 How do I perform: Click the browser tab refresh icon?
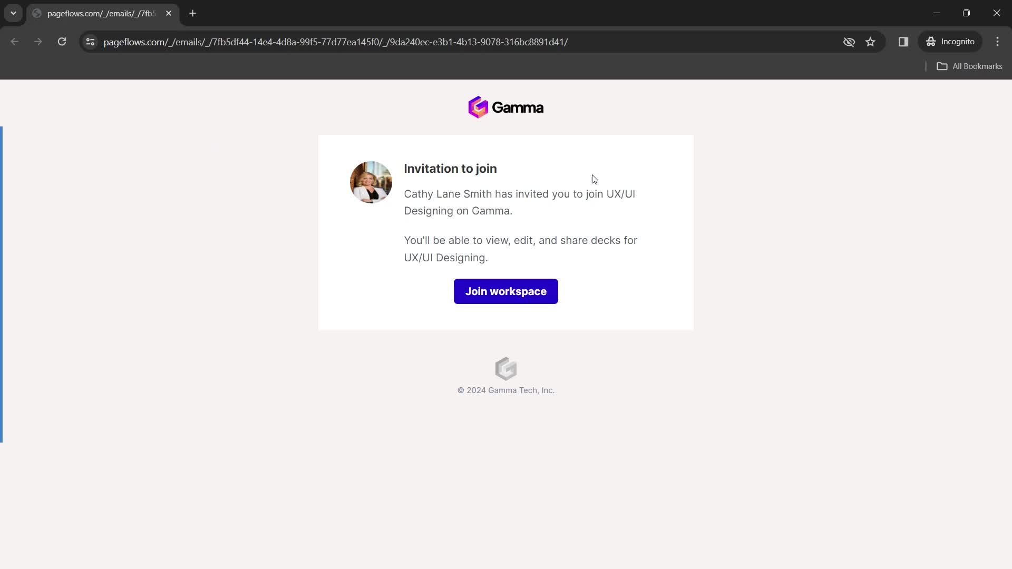pos(62,42)
